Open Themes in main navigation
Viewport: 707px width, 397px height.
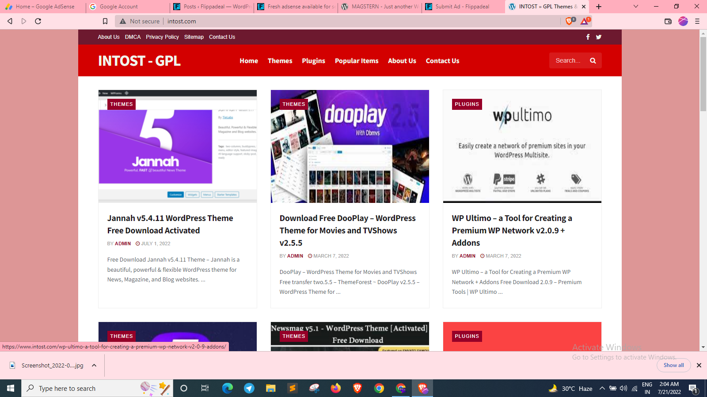click(x=280, y=61)
